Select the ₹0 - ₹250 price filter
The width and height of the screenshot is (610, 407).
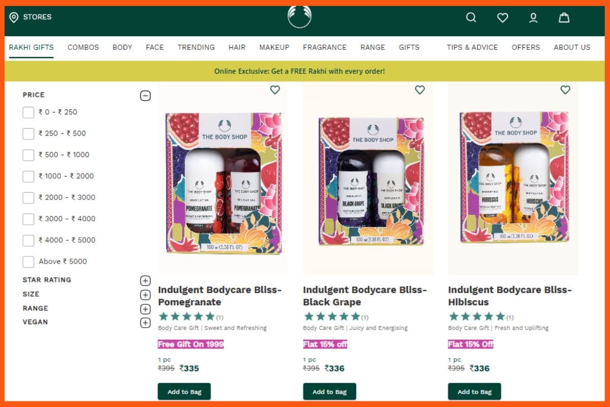(x=28, y=112)
